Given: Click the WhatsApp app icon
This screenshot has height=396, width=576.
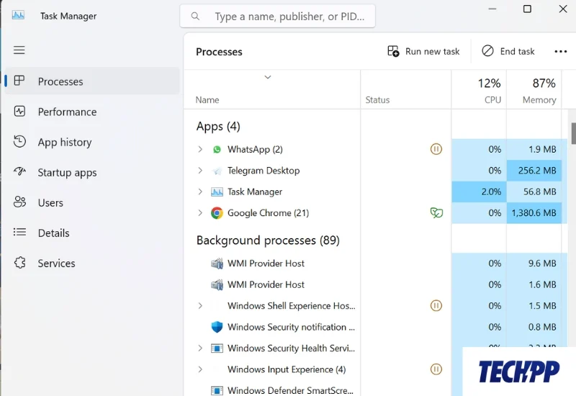Looking at the screenshot, I should tap(217, 150).
